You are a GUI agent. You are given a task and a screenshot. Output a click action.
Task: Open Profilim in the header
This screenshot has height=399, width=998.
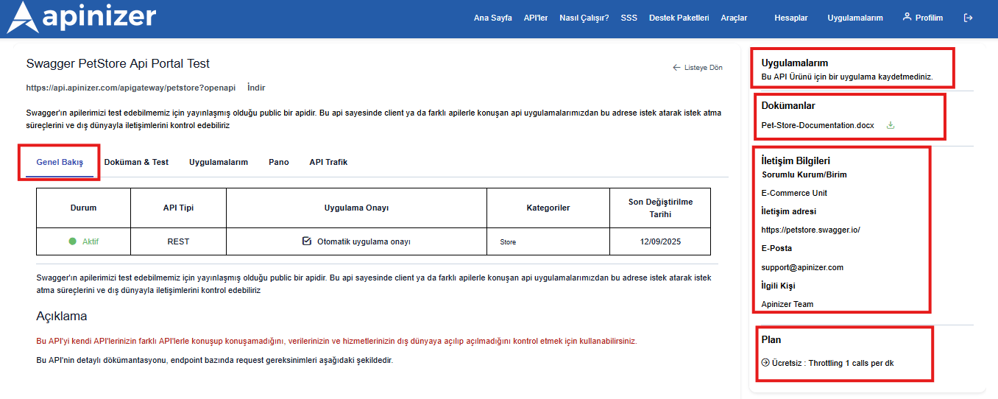pyautogui.click(x=929, y=18)
